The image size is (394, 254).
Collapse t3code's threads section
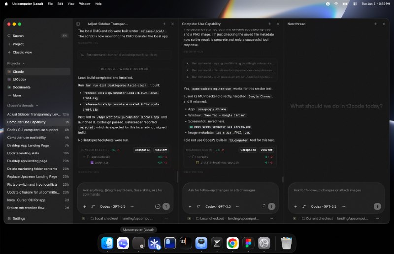23,106
